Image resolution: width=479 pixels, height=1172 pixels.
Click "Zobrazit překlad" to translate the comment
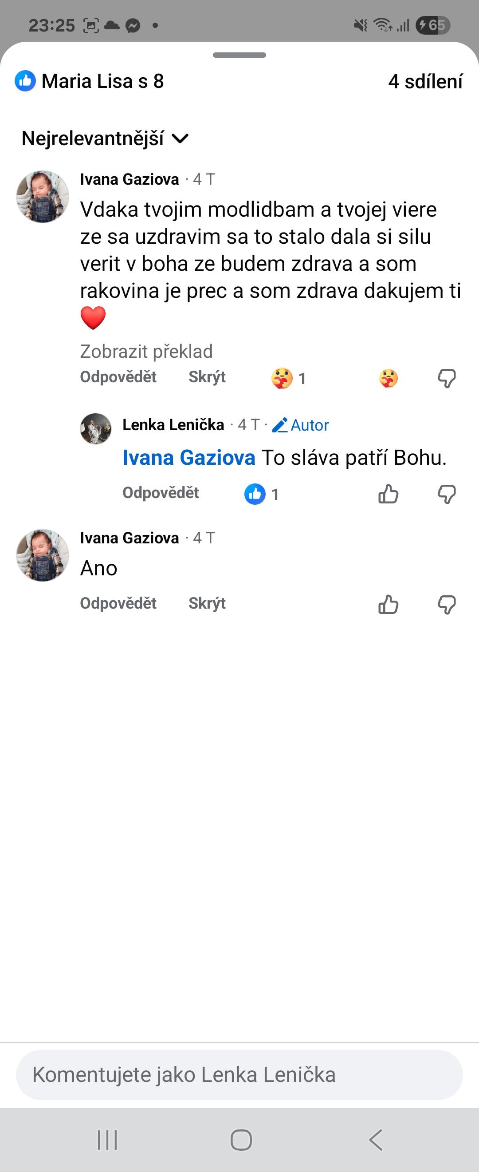pyautogui.click(x=146, y=352)
